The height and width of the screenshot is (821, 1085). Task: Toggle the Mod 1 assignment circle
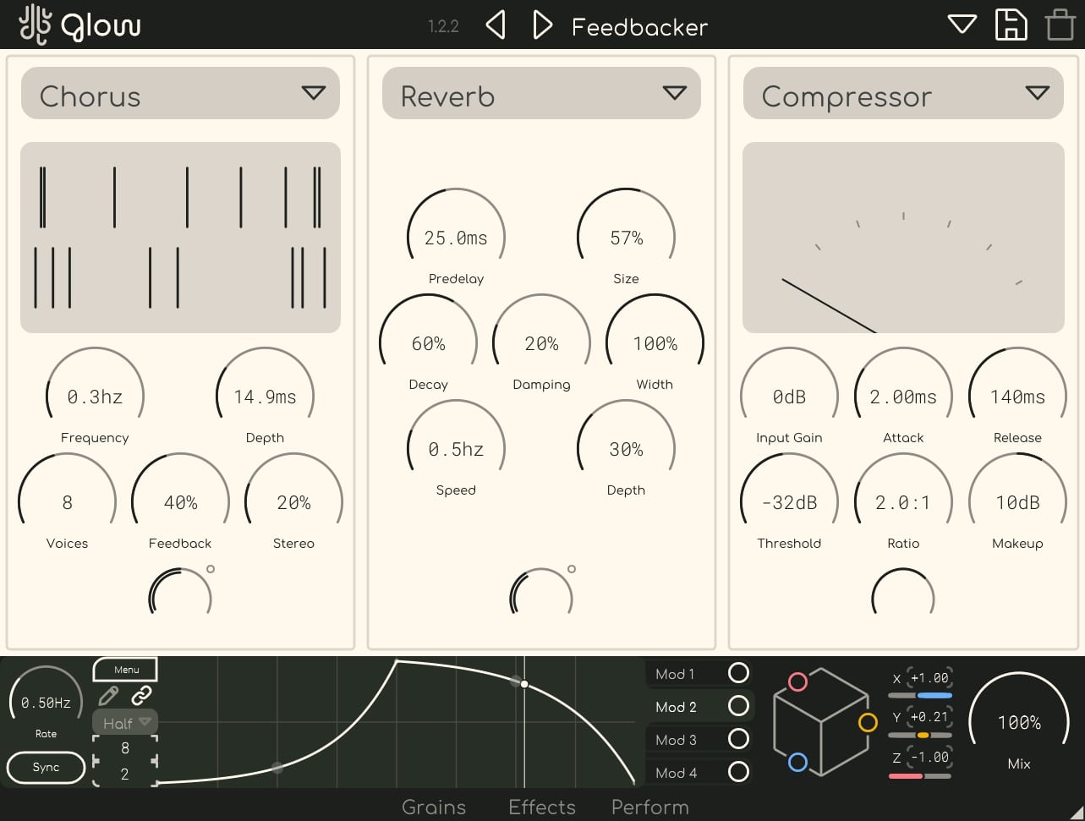point(740,674)
